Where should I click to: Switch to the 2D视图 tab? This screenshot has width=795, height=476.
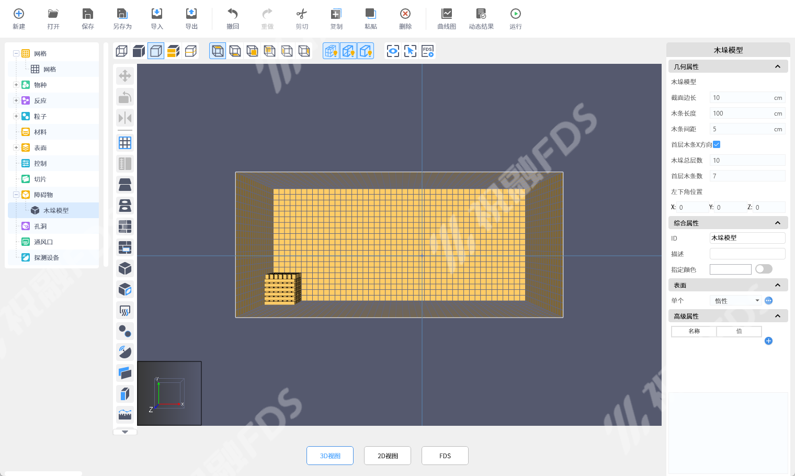click(x=388, y=456)
